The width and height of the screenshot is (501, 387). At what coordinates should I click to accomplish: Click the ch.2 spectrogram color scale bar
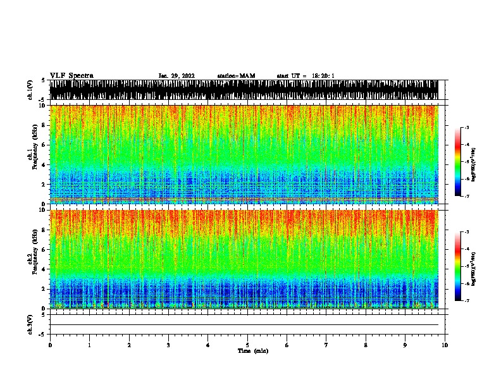457,266
